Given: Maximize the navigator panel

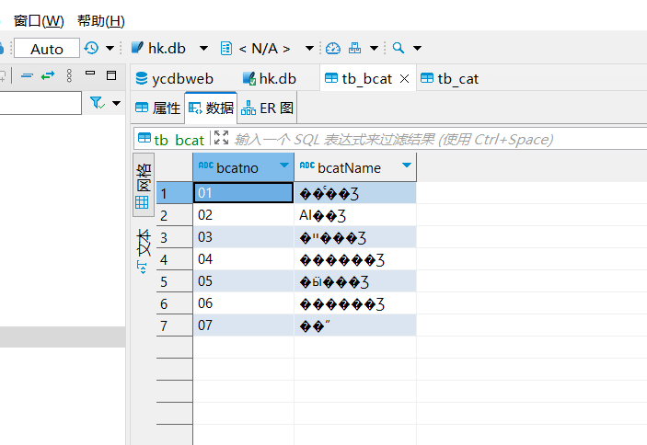Looking at the screenshot, I should 111,75.
